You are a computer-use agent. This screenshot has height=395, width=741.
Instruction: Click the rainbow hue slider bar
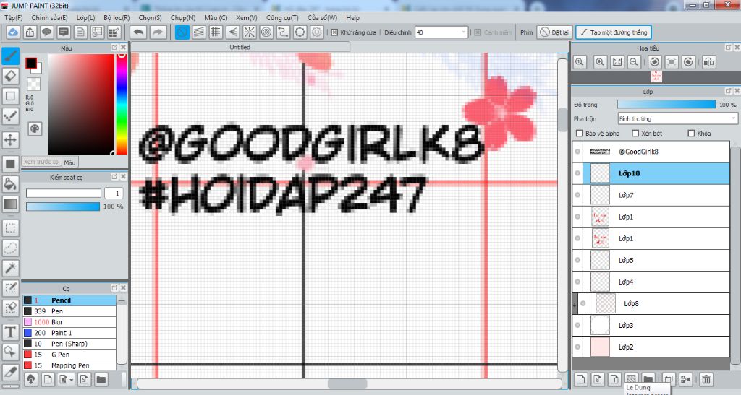click(x=122, y=104)
